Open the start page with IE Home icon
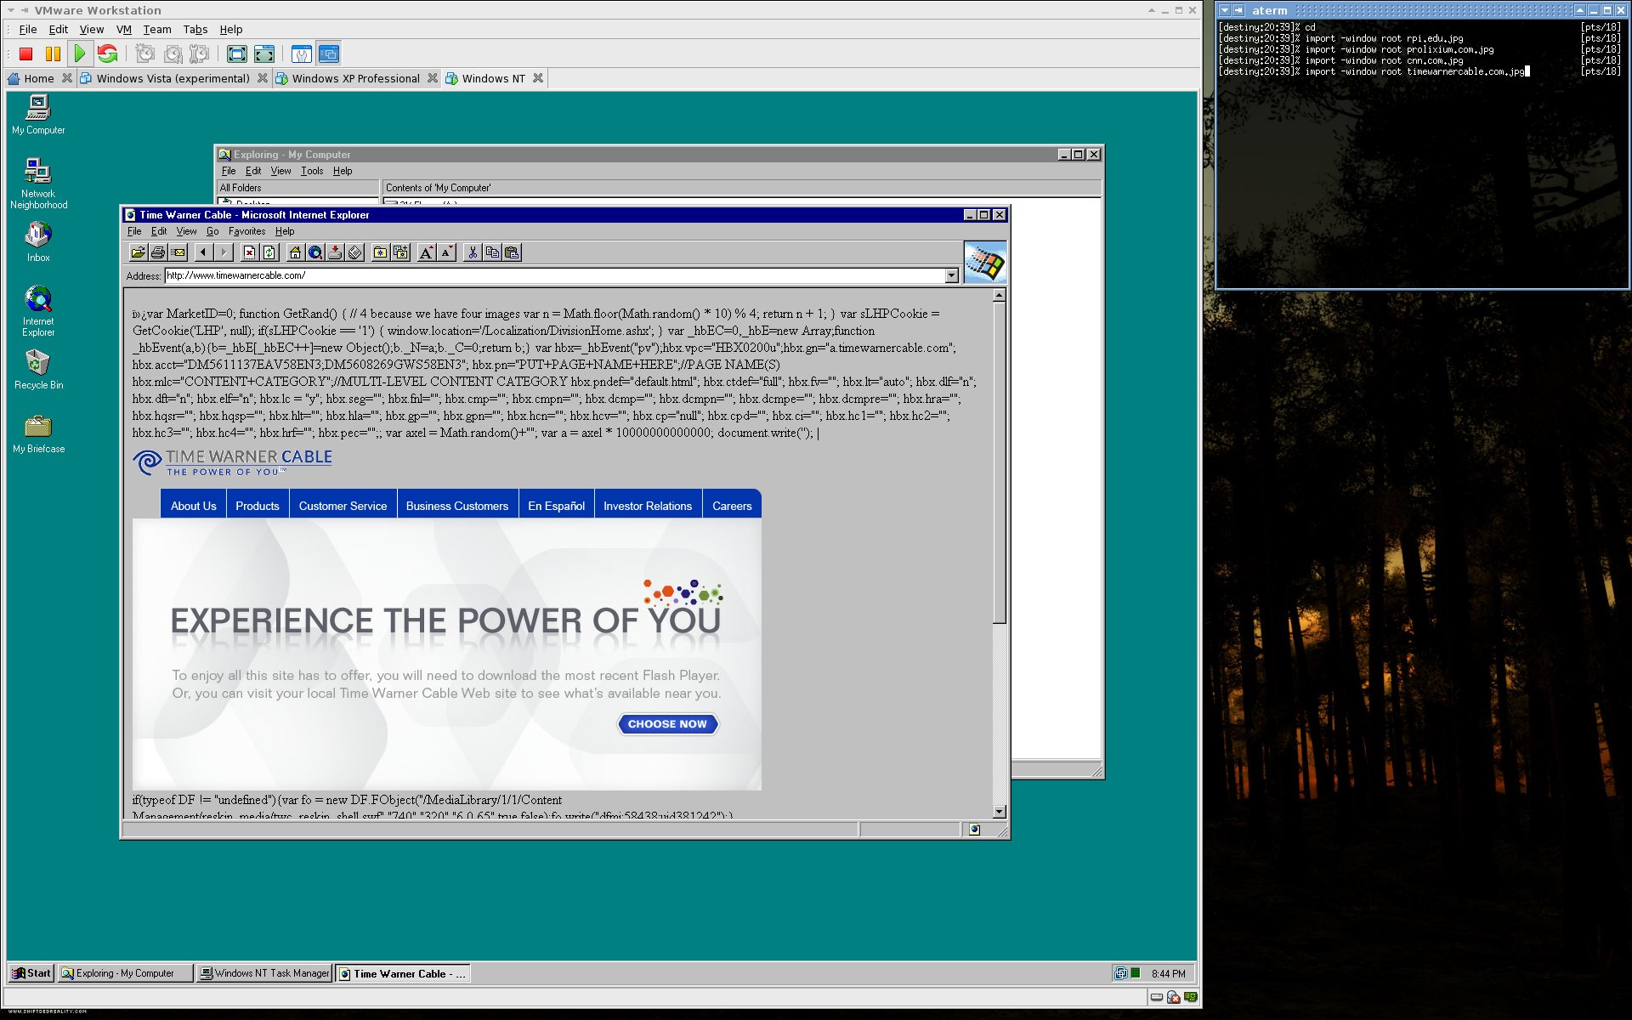1632x1020 pixels. (295, 252)
